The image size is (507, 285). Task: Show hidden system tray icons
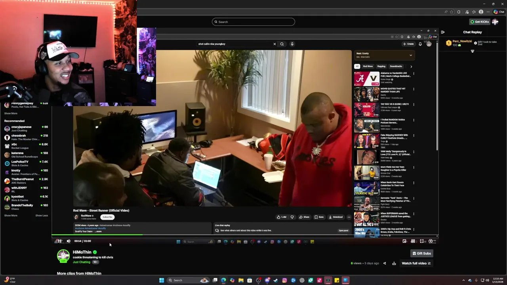[463, 280]
